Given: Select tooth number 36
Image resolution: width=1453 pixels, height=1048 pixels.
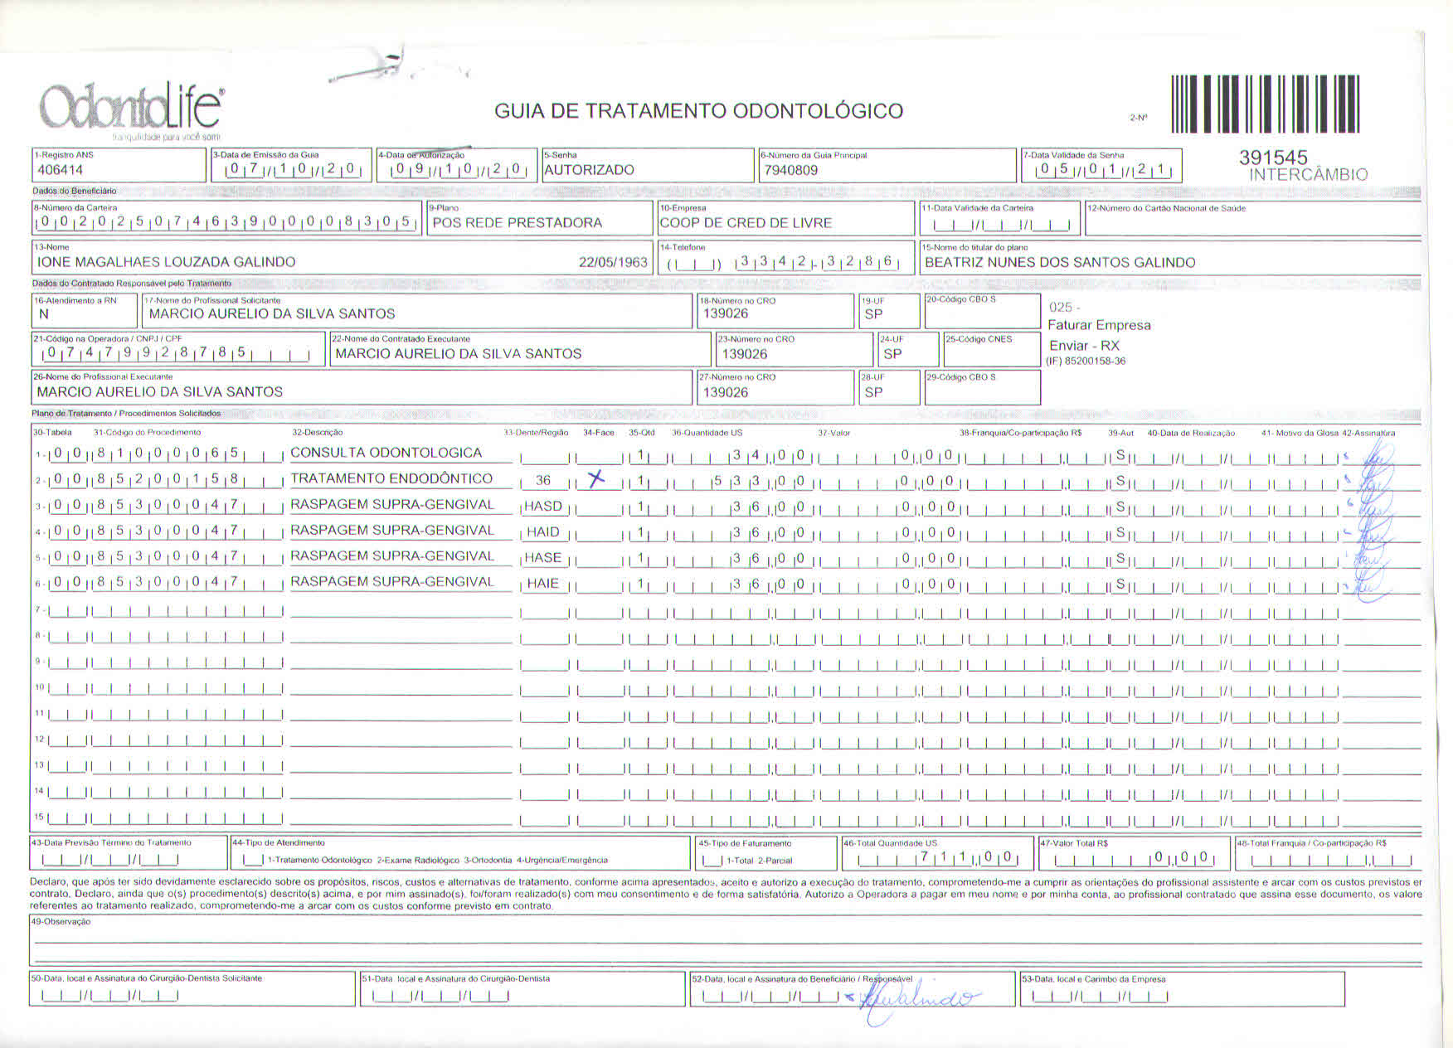Looking at the screenshot, I should point(543,480).
